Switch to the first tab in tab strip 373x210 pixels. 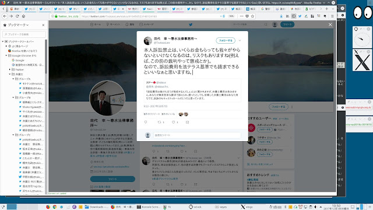tap(15, 9)
